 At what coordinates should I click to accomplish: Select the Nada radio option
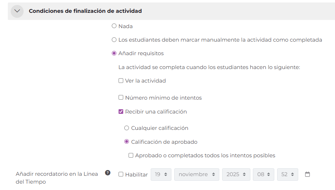[114, 26]
